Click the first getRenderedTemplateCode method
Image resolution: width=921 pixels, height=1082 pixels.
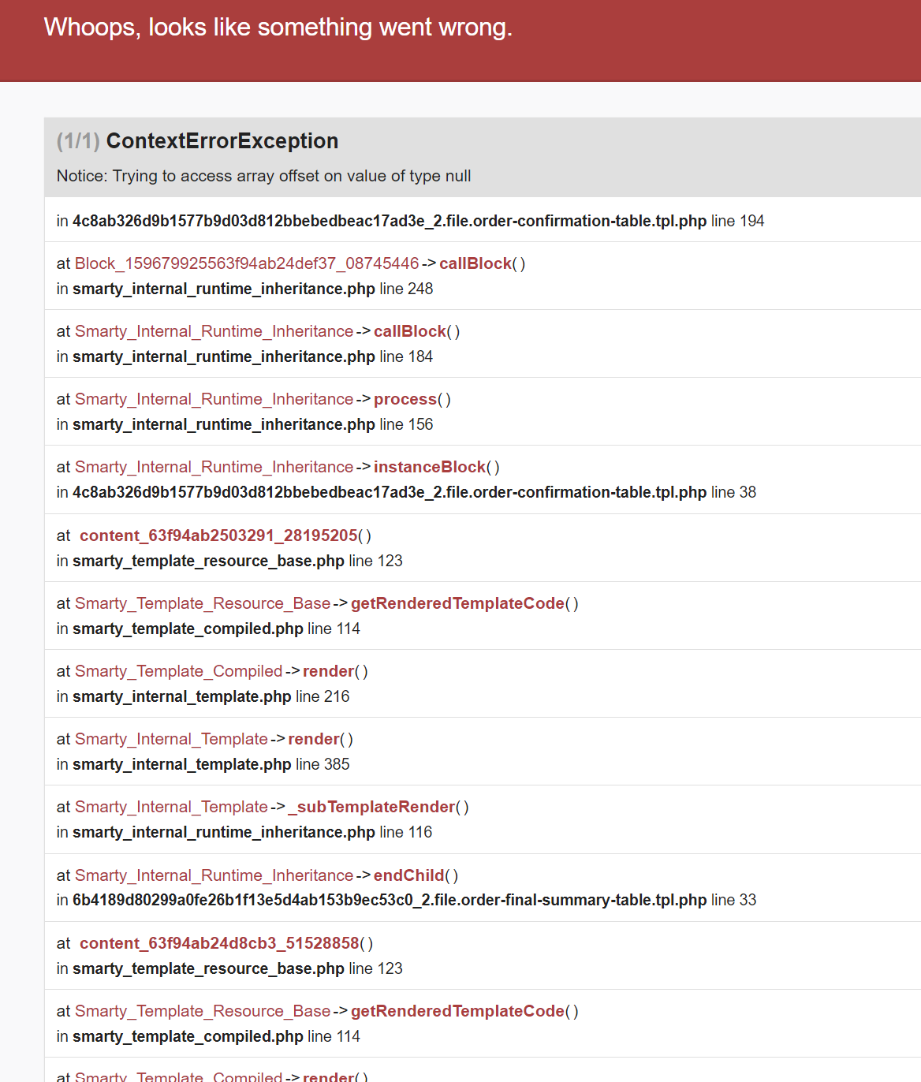pos(457,603)
